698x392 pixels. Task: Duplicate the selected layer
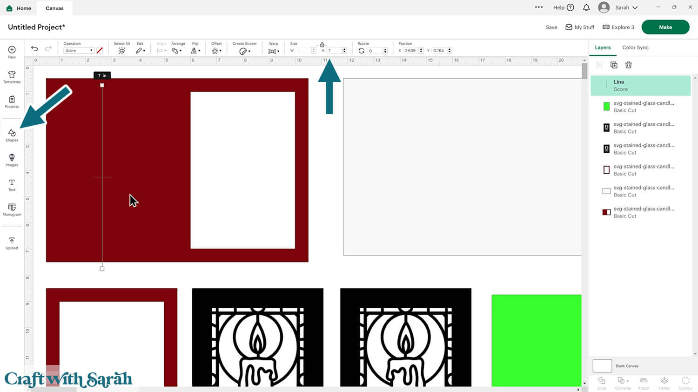614,65
